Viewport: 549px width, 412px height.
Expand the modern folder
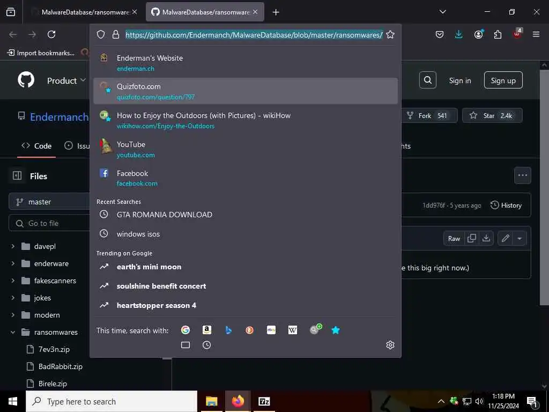(x=13, y=315)
